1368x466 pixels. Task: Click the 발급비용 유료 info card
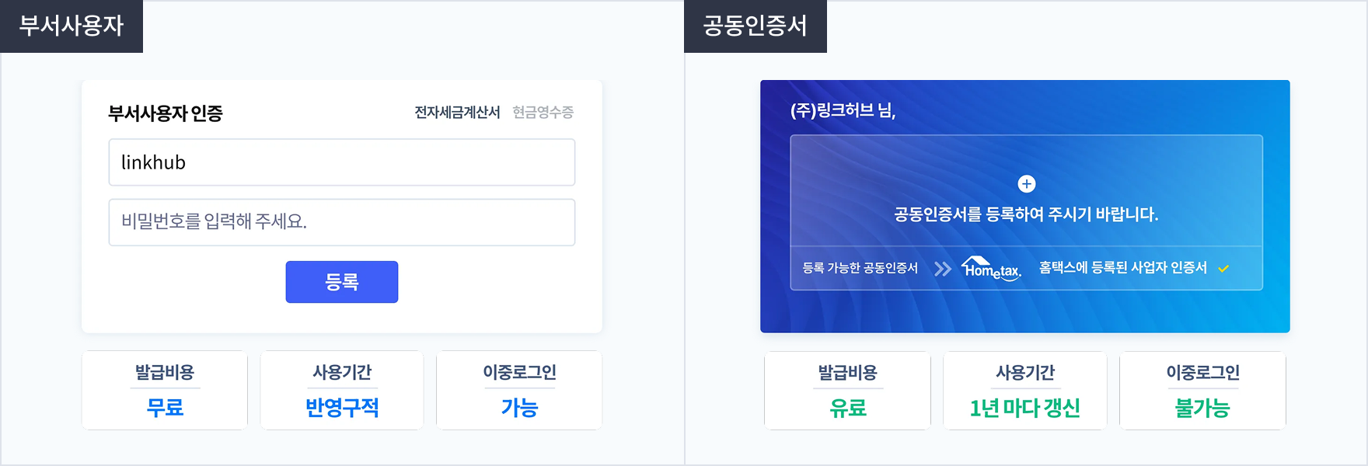(x=847, y=390)
